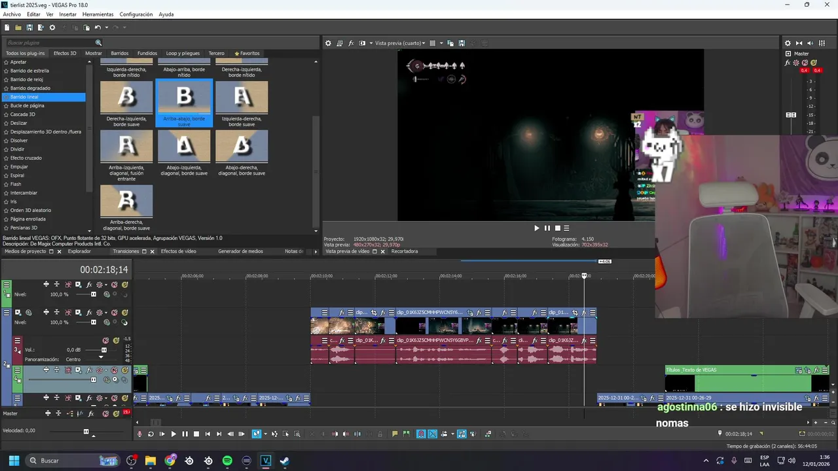Screen dimensions: 838x471
Task: Open split screen view dropdown arrow
Action: pyautogui.click(x=371, y=43)
